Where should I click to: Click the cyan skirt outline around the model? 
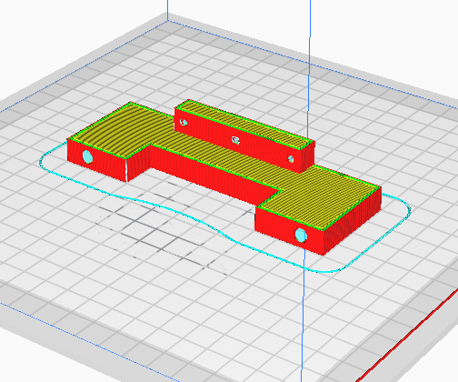pyautogui.click(x=224, y=206)
